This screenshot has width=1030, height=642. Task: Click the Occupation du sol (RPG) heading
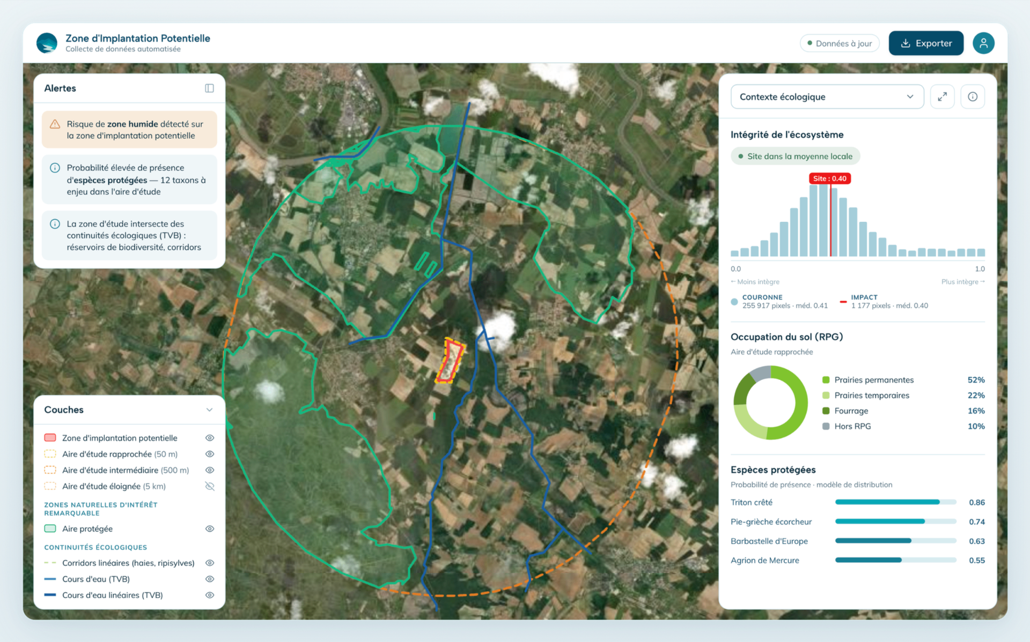(787, 337)
